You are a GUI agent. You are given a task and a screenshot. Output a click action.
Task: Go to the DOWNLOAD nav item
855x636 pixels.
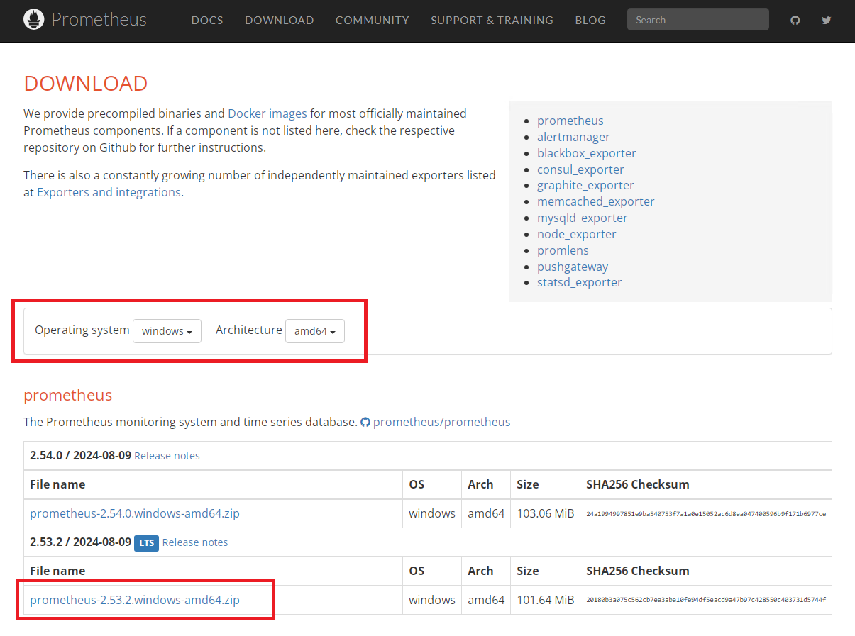[x=279, y=21]
